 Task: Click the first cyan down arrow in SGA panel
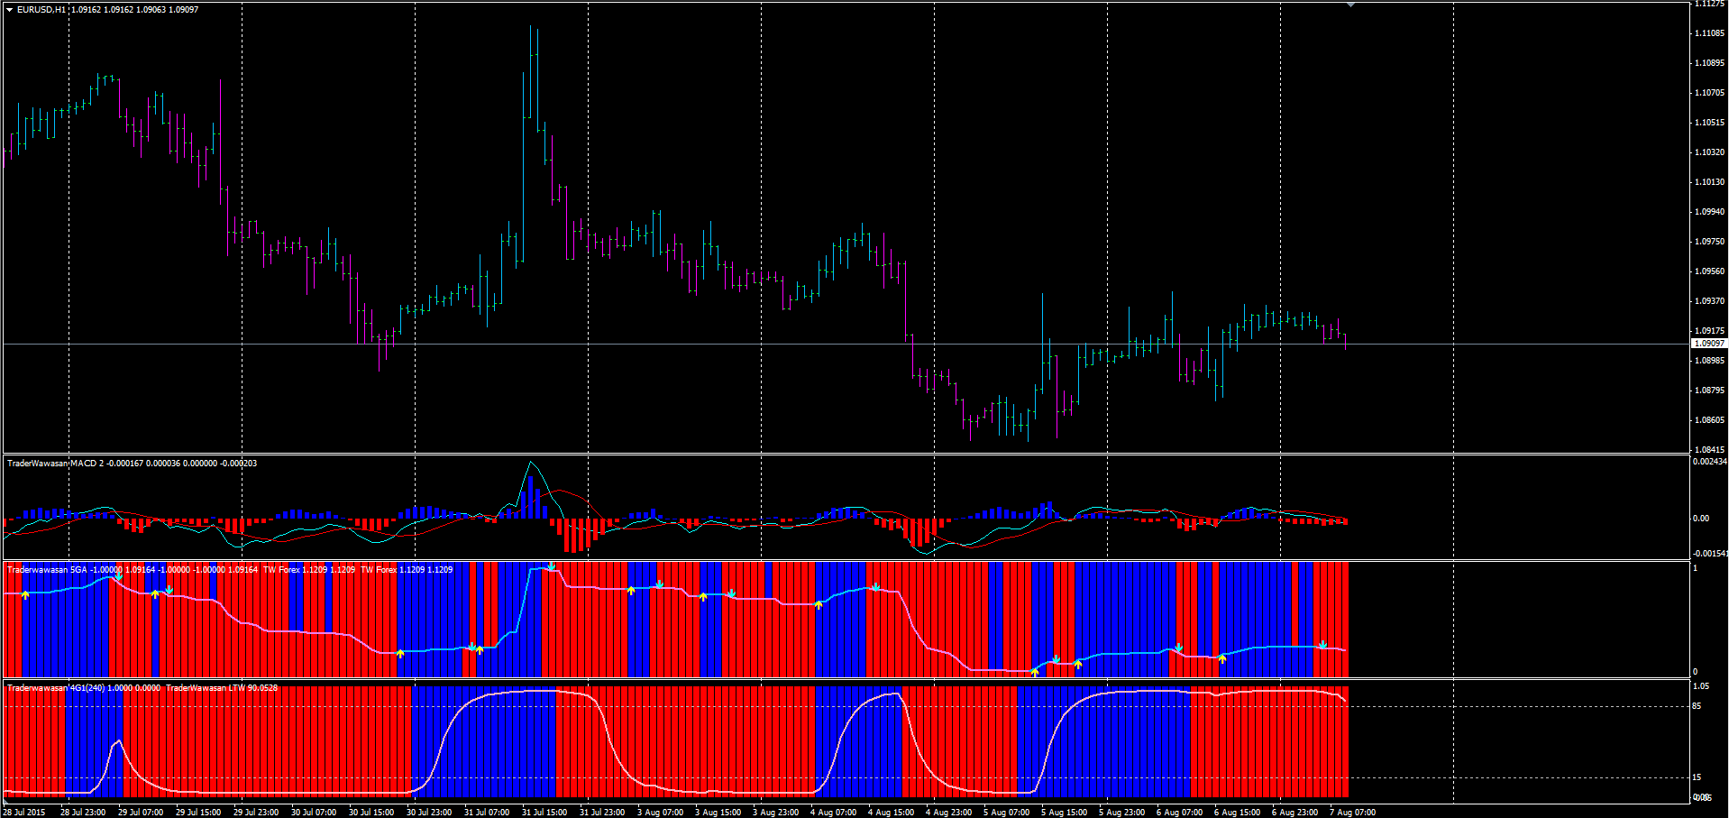118,576
